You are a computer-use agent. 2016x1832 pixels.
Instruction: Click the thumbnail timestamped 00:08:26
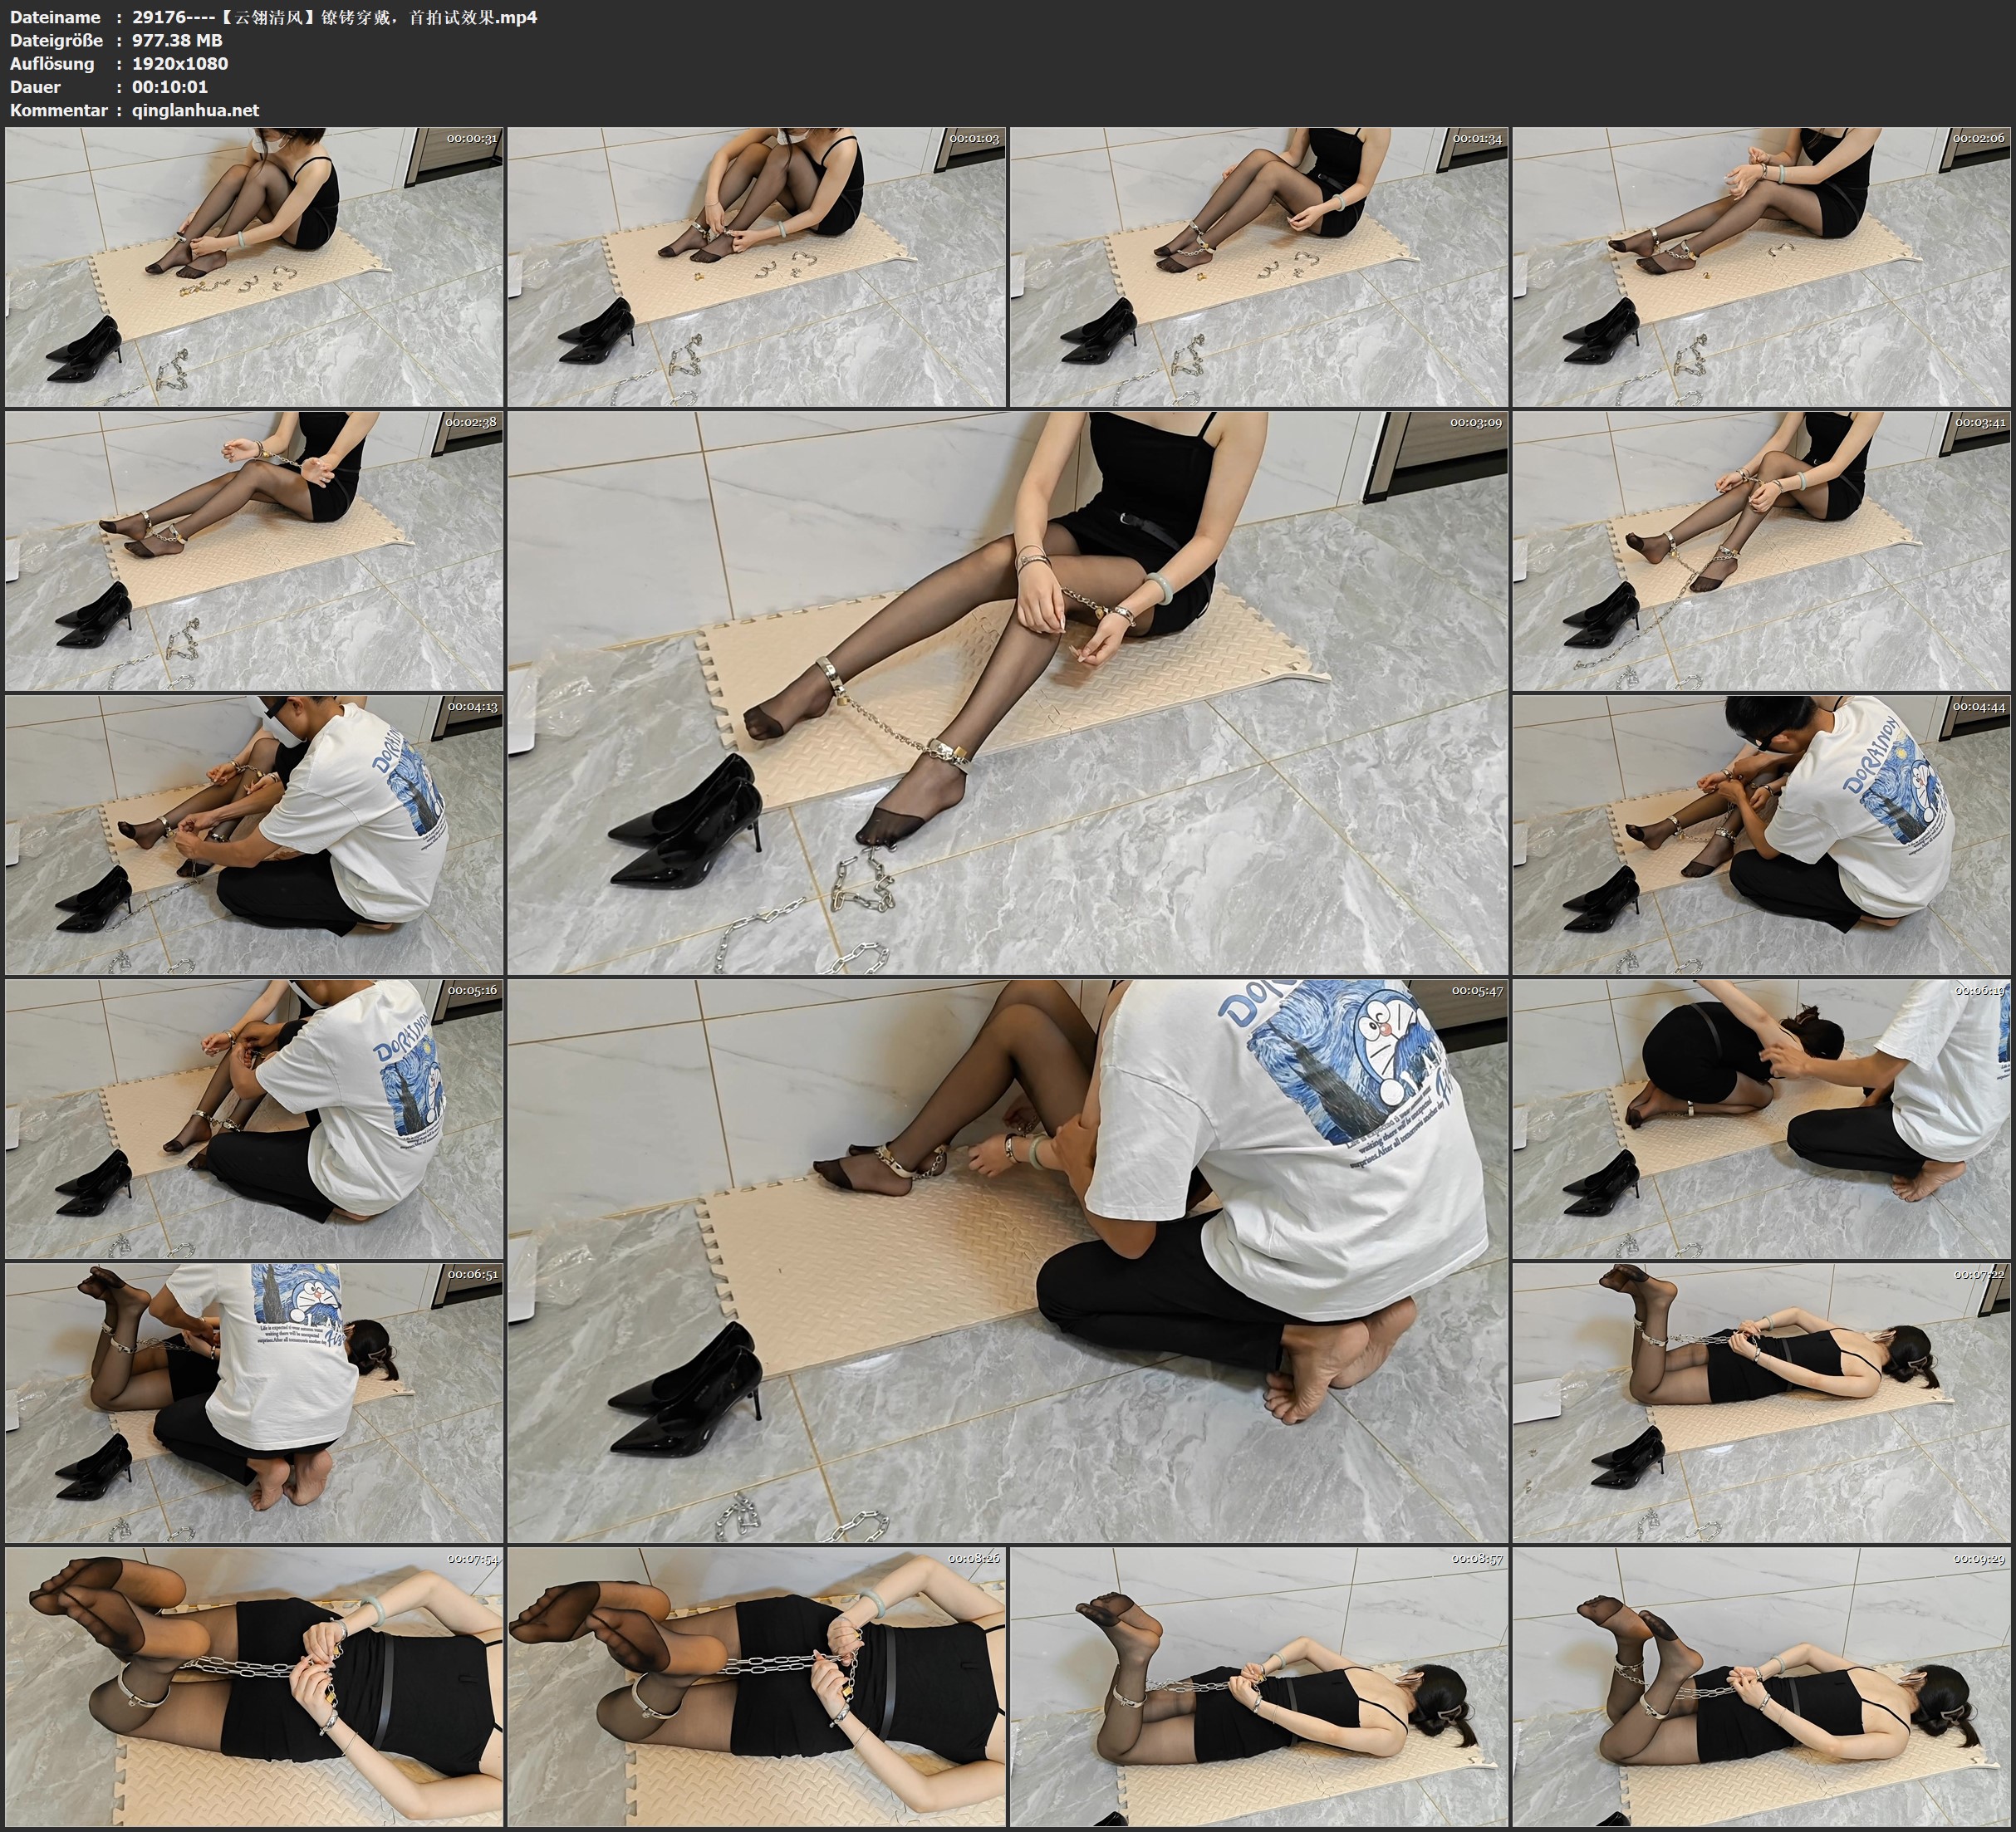pos(757,1686)
